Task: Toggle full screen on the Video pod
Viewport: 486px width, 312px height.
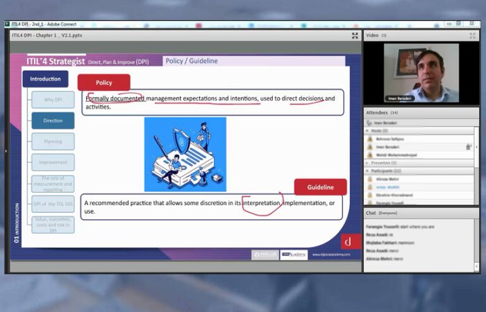Action: (472, 35)
